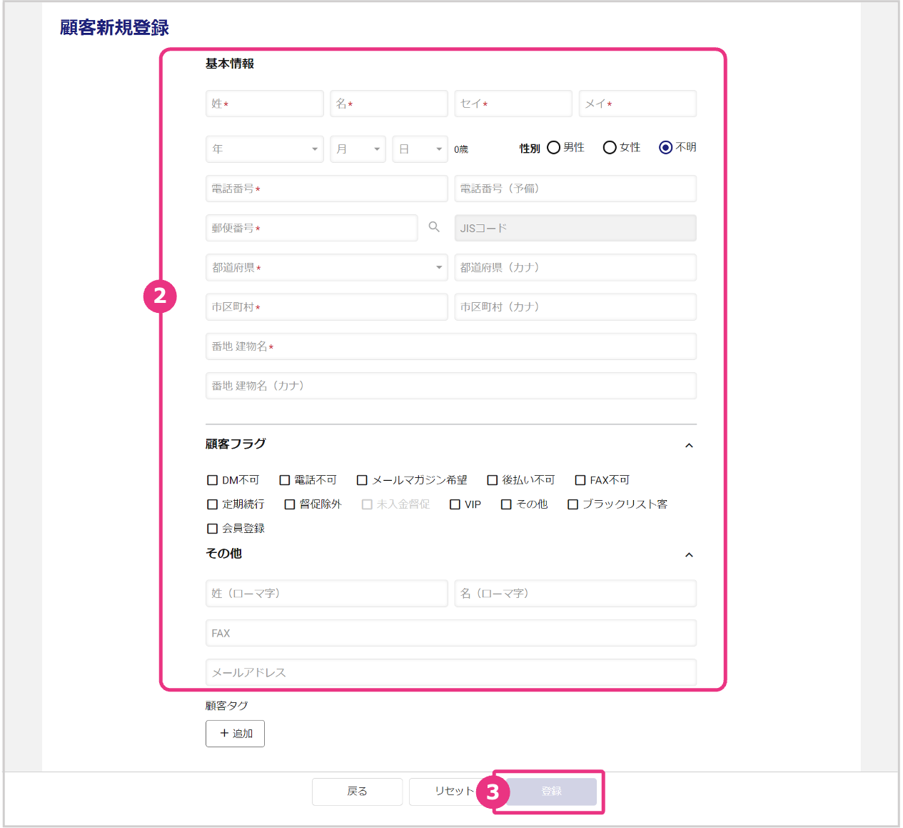Select the 不明 gender radio button
This screenshot has width=903, height=828.
(x=665, y=148)
